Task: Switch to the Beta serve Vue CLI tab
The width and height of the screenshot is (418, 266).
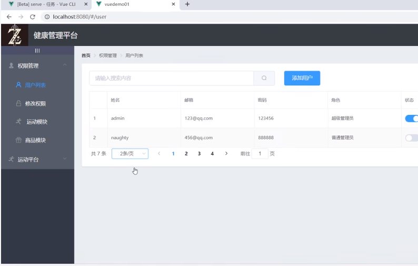Action: (46, 4)
